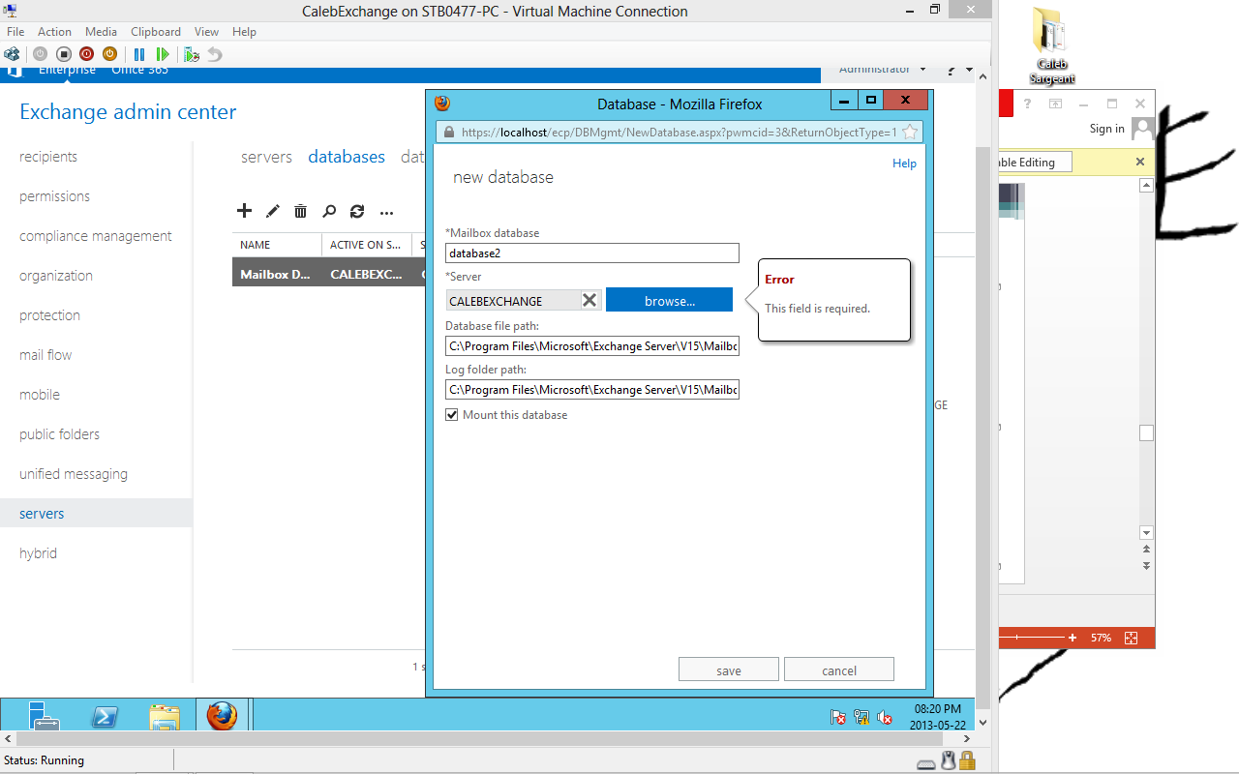Image resolution: width=1239 pixels, height=774 pixels.
Task: Open the Caleb Sargeant desktop folder
Action: coord(1051,45)
